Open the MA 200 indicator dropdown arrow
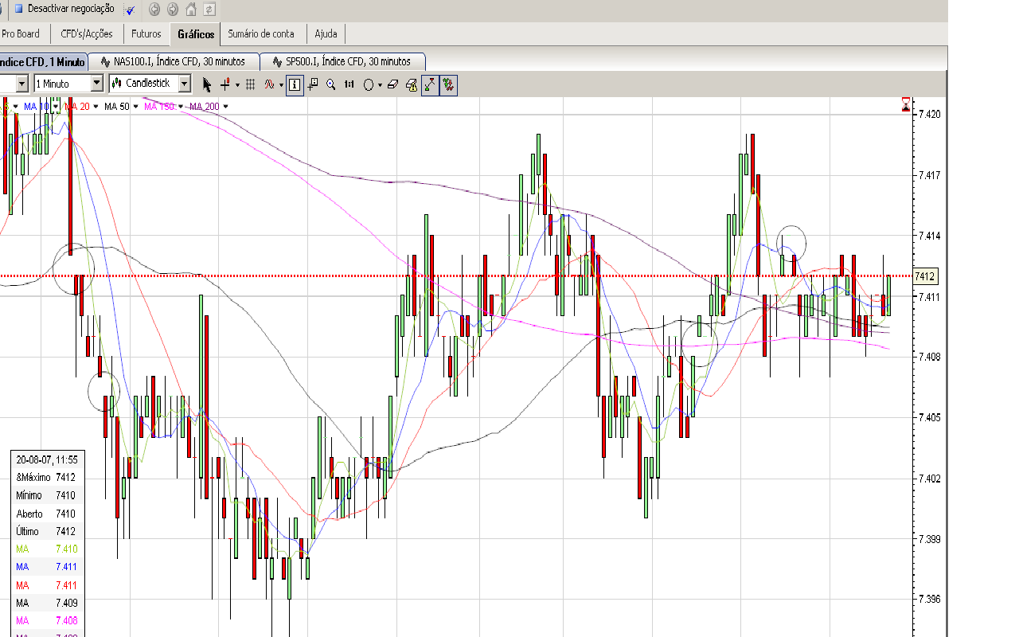 225,106
